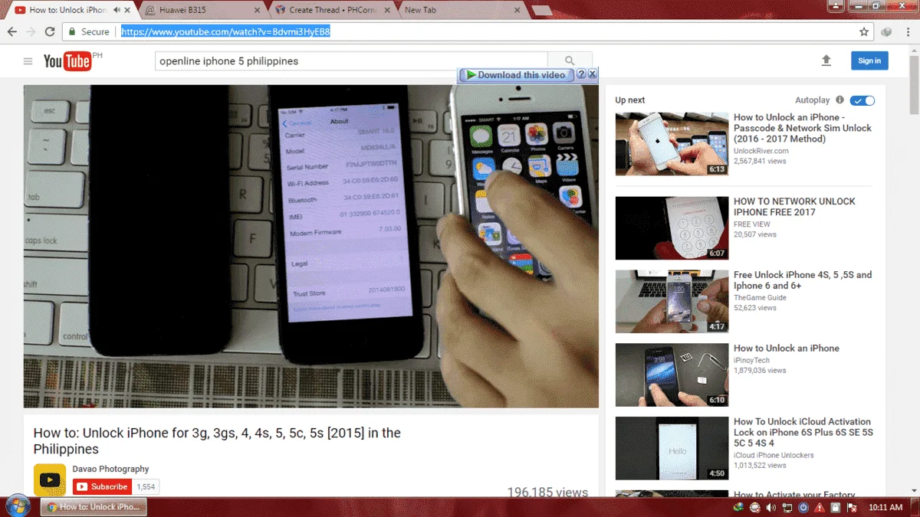Viewport: 920px width, 517px height.
Task: Click the upload video arrow icon
Action: pos(826,61)
